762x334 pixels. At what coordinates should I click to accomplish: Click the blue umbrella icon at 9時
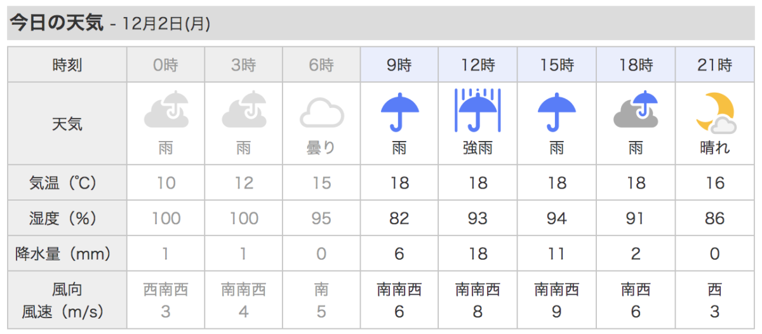point(399,111)
